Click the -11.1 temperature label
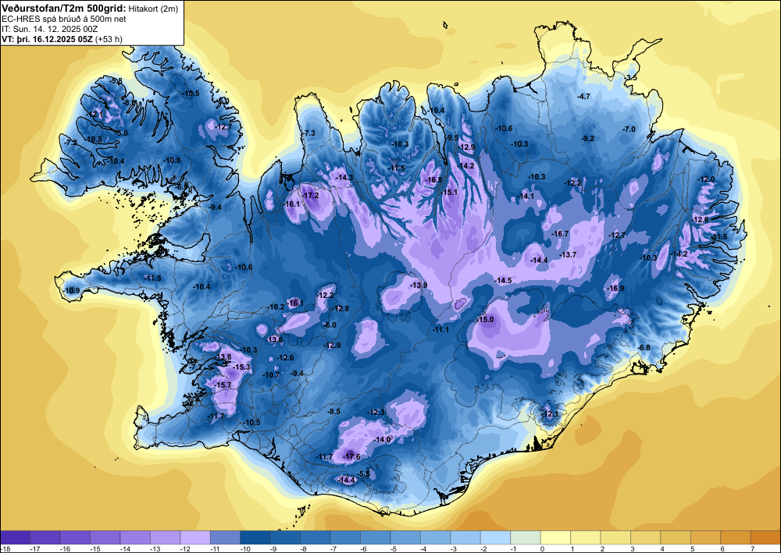Image resolution: width=781 pixels, height=553 pixels. coord(440,330)
